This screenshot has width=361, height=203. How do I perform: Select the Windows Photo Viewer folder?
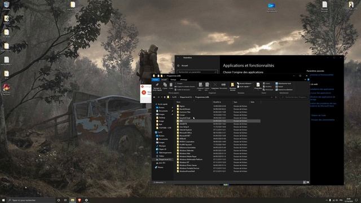(188, 165)
